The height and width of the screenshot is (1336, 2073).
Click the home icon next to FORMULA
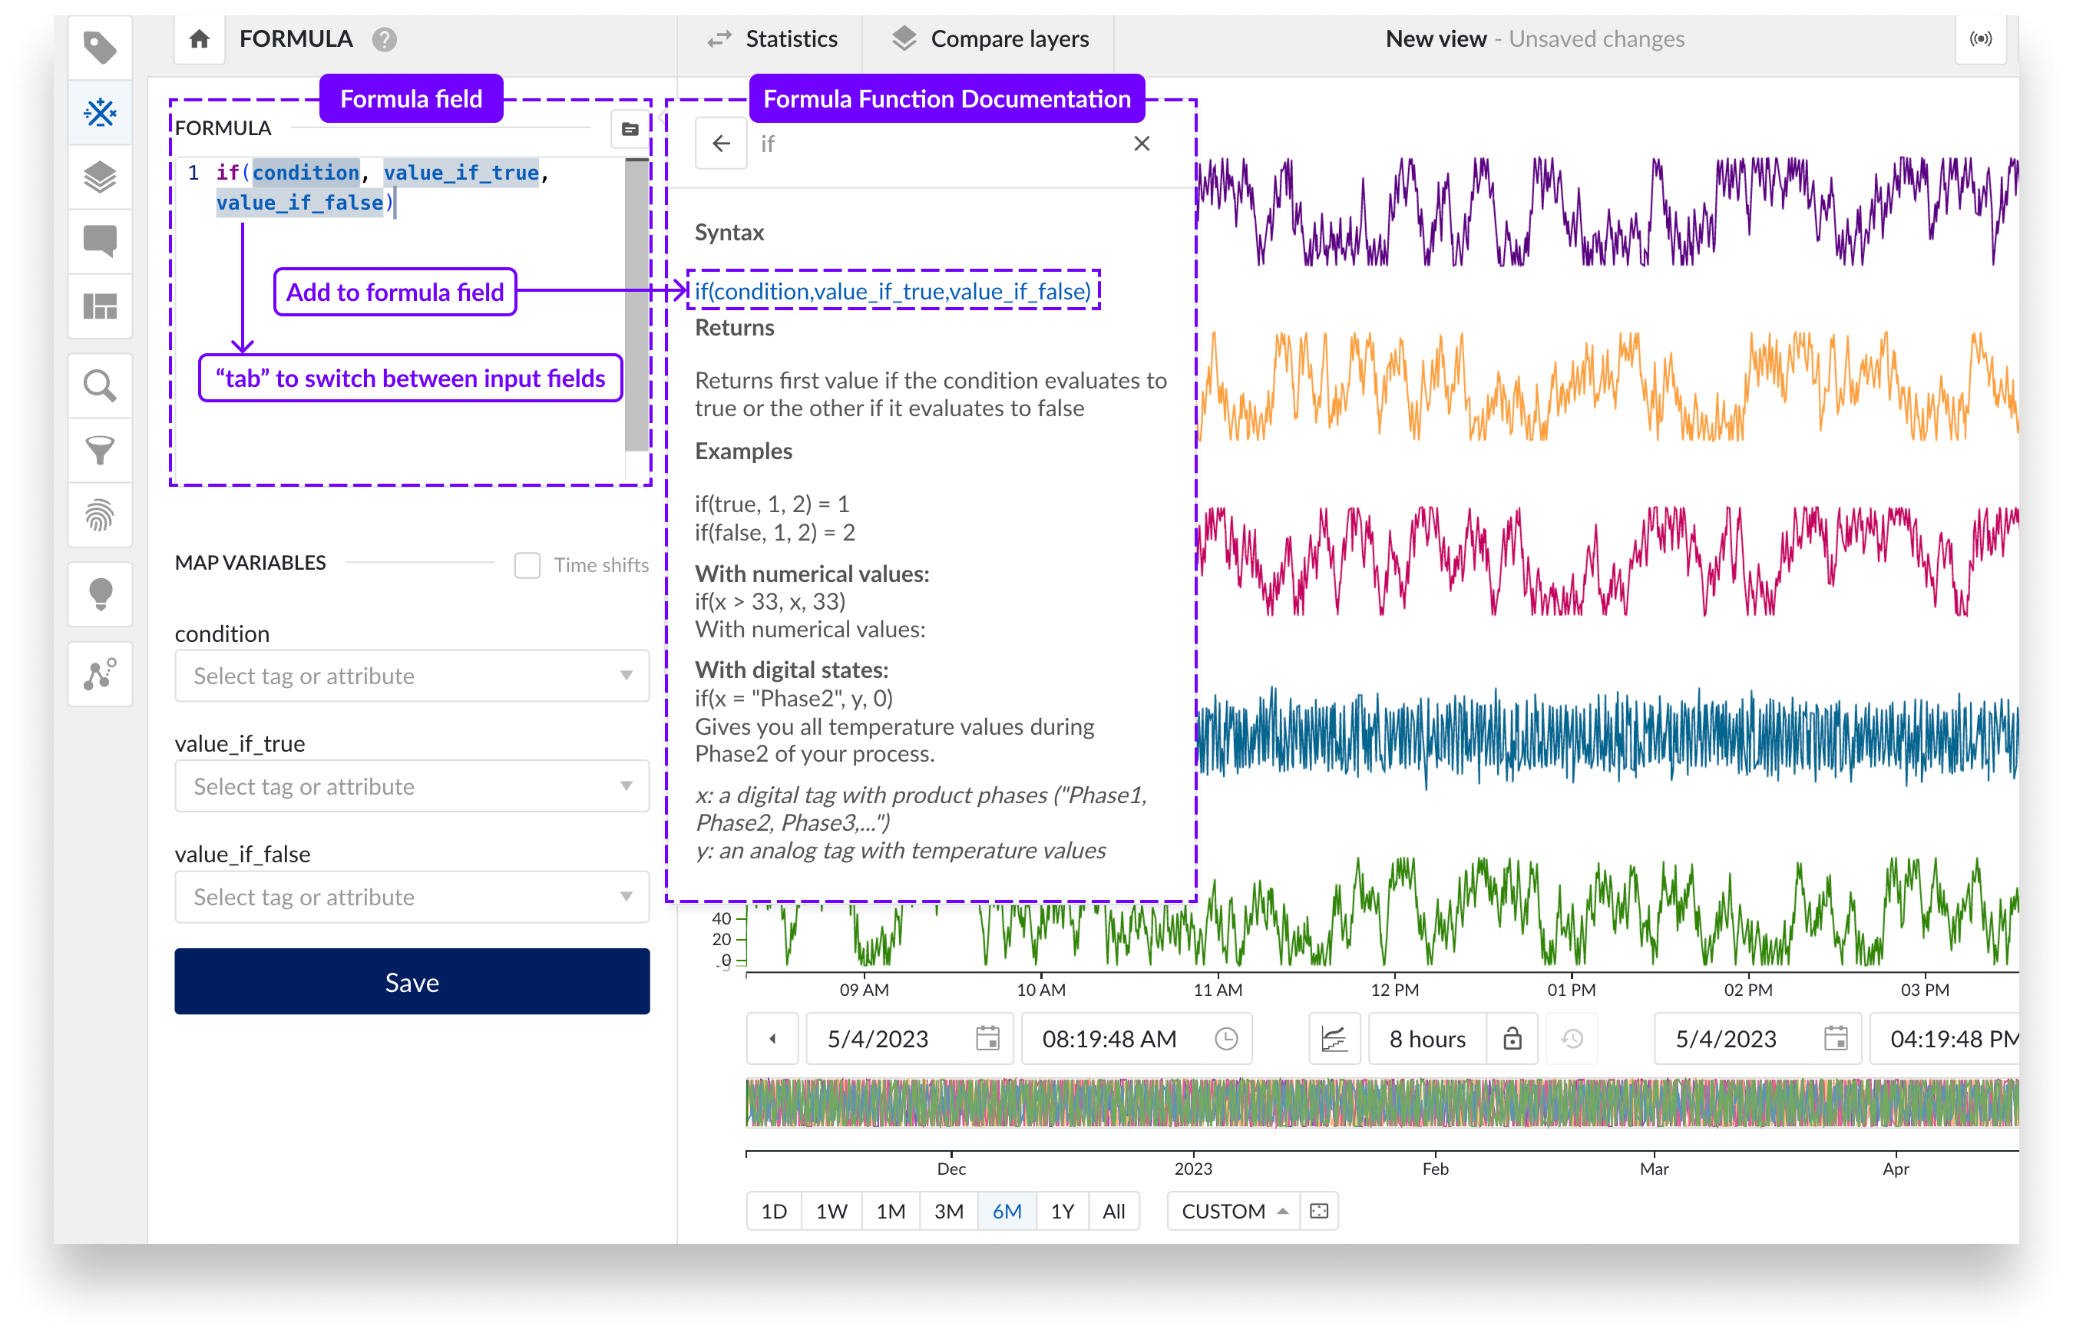[x=199, y=39]
